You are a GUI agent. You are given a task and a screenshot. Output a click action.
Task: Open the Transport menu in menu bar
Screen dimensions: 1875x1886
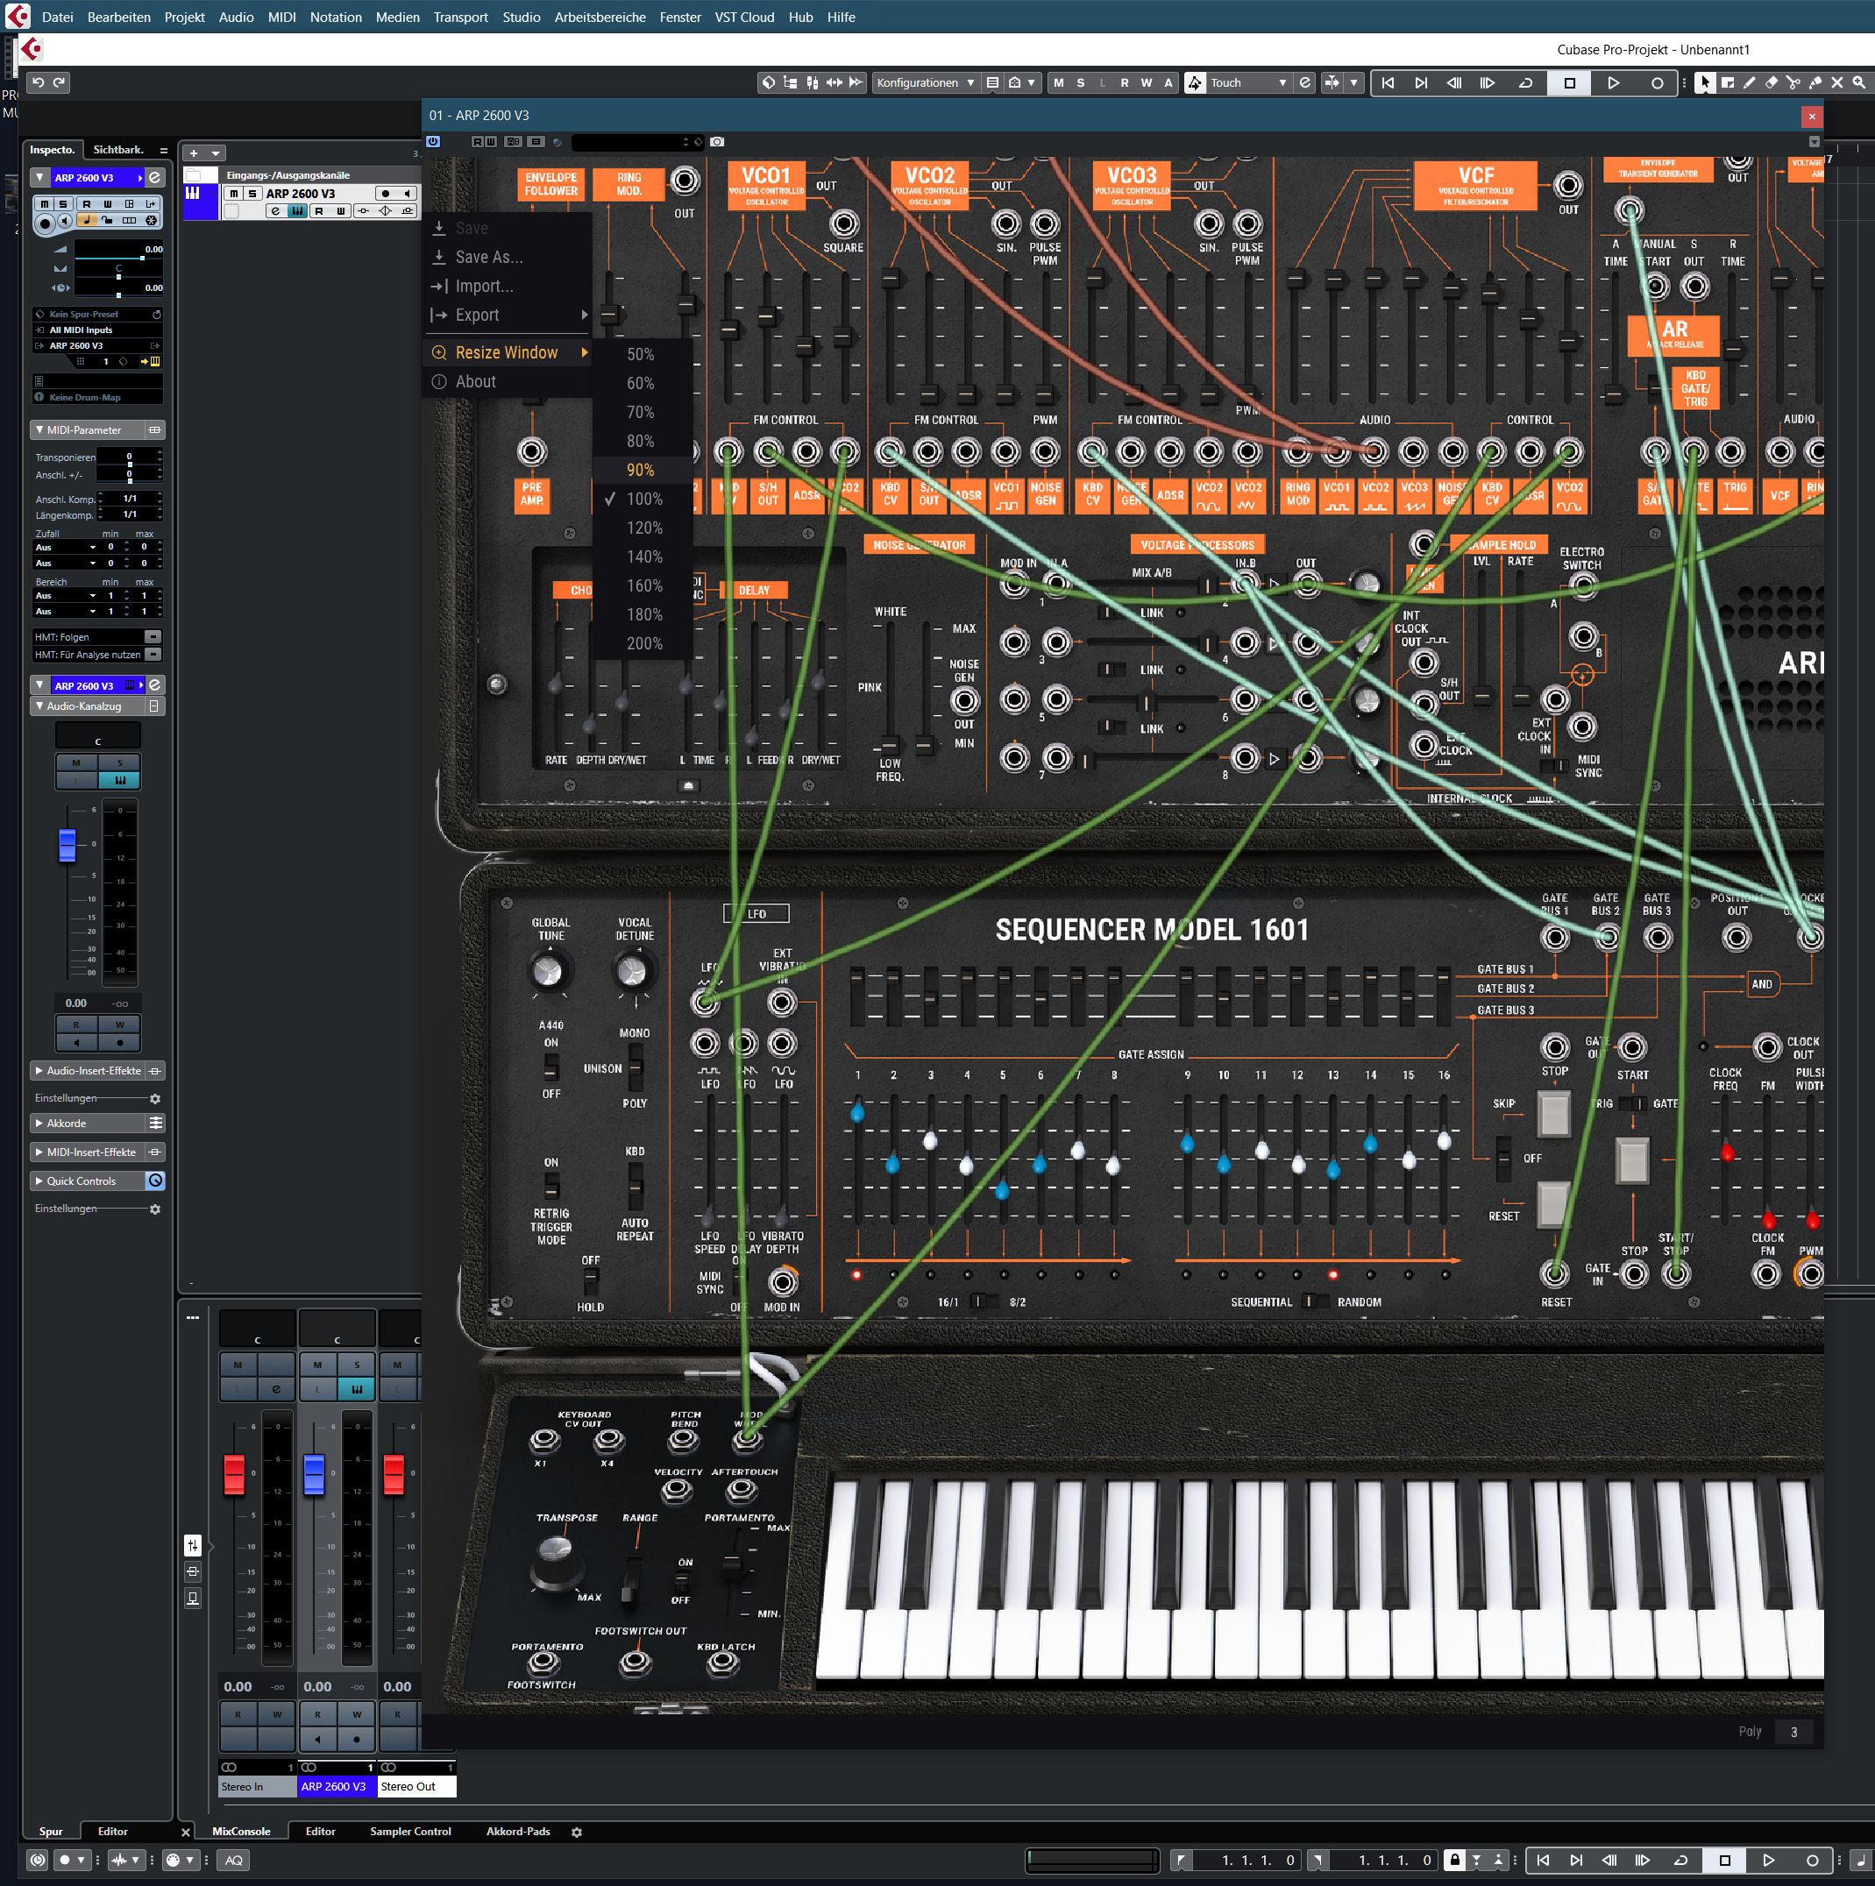point(460,17)
